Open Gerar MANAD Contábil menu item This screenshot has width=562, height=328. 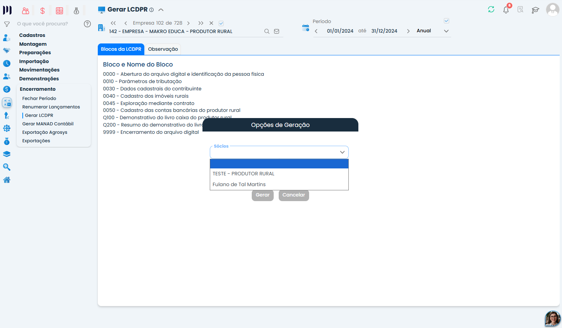tap(48, 124)
